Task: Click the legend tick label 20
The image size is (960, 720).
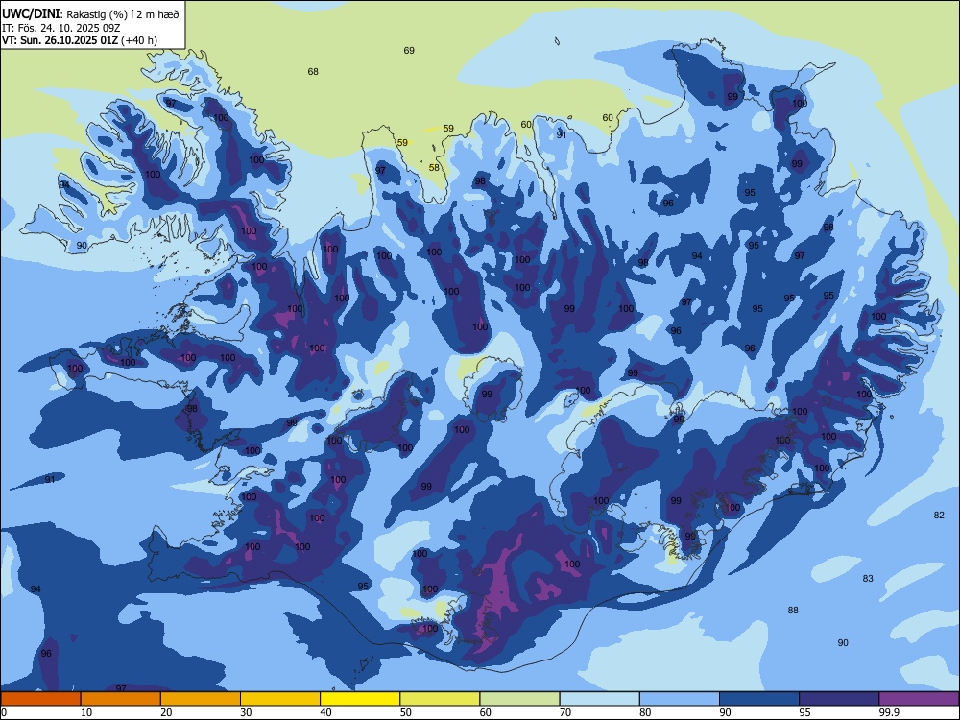Action: click(166, 712)
